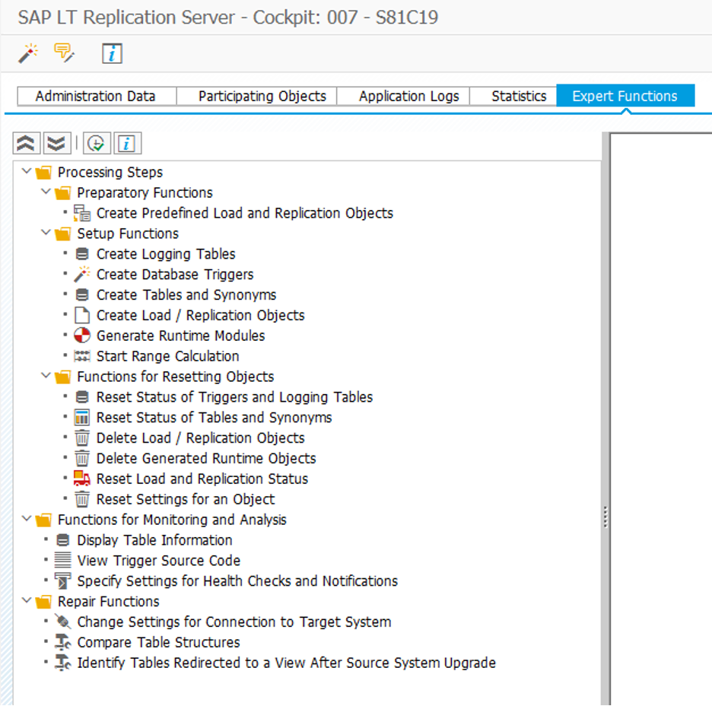Click the icon beside Start Range Calculation

click(x=82, y=356)
